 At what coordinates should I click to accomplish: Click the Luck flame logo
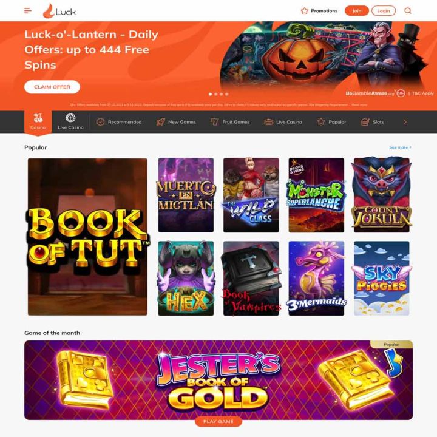pyautogui.click(x=59, y=11)
